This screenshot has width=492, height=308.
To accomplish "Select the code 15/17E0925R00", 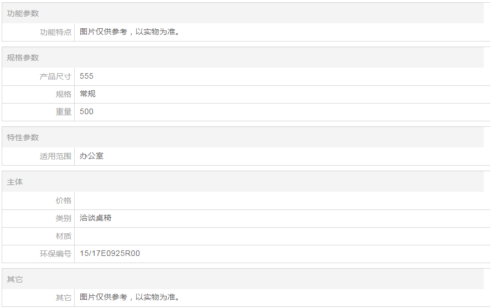I will point(110,254).
